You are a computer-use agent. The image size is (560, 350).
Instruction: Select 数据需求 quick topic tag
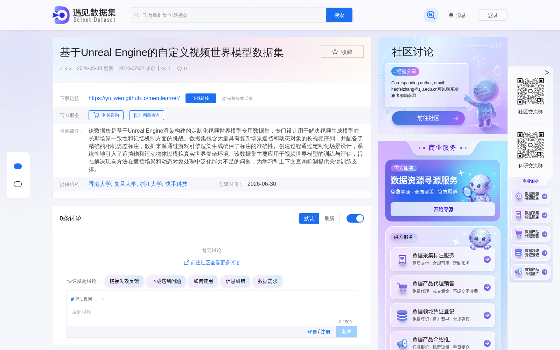268,281
